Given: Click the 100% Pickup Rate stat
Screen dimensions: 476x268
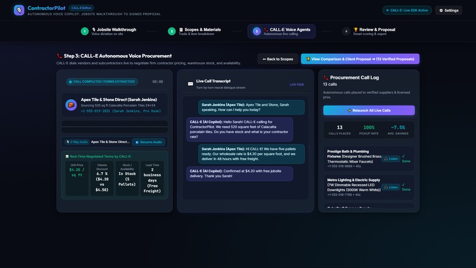Looking at the screenshot, I should (x=369, y=130).
